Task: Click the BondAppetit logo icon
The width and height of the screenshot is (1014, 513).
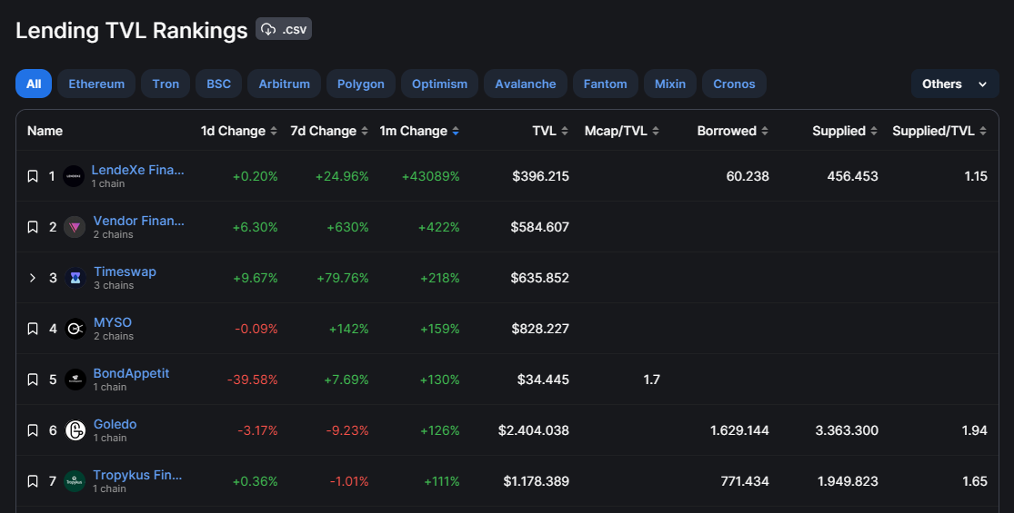Action: [x=75, y=380]
